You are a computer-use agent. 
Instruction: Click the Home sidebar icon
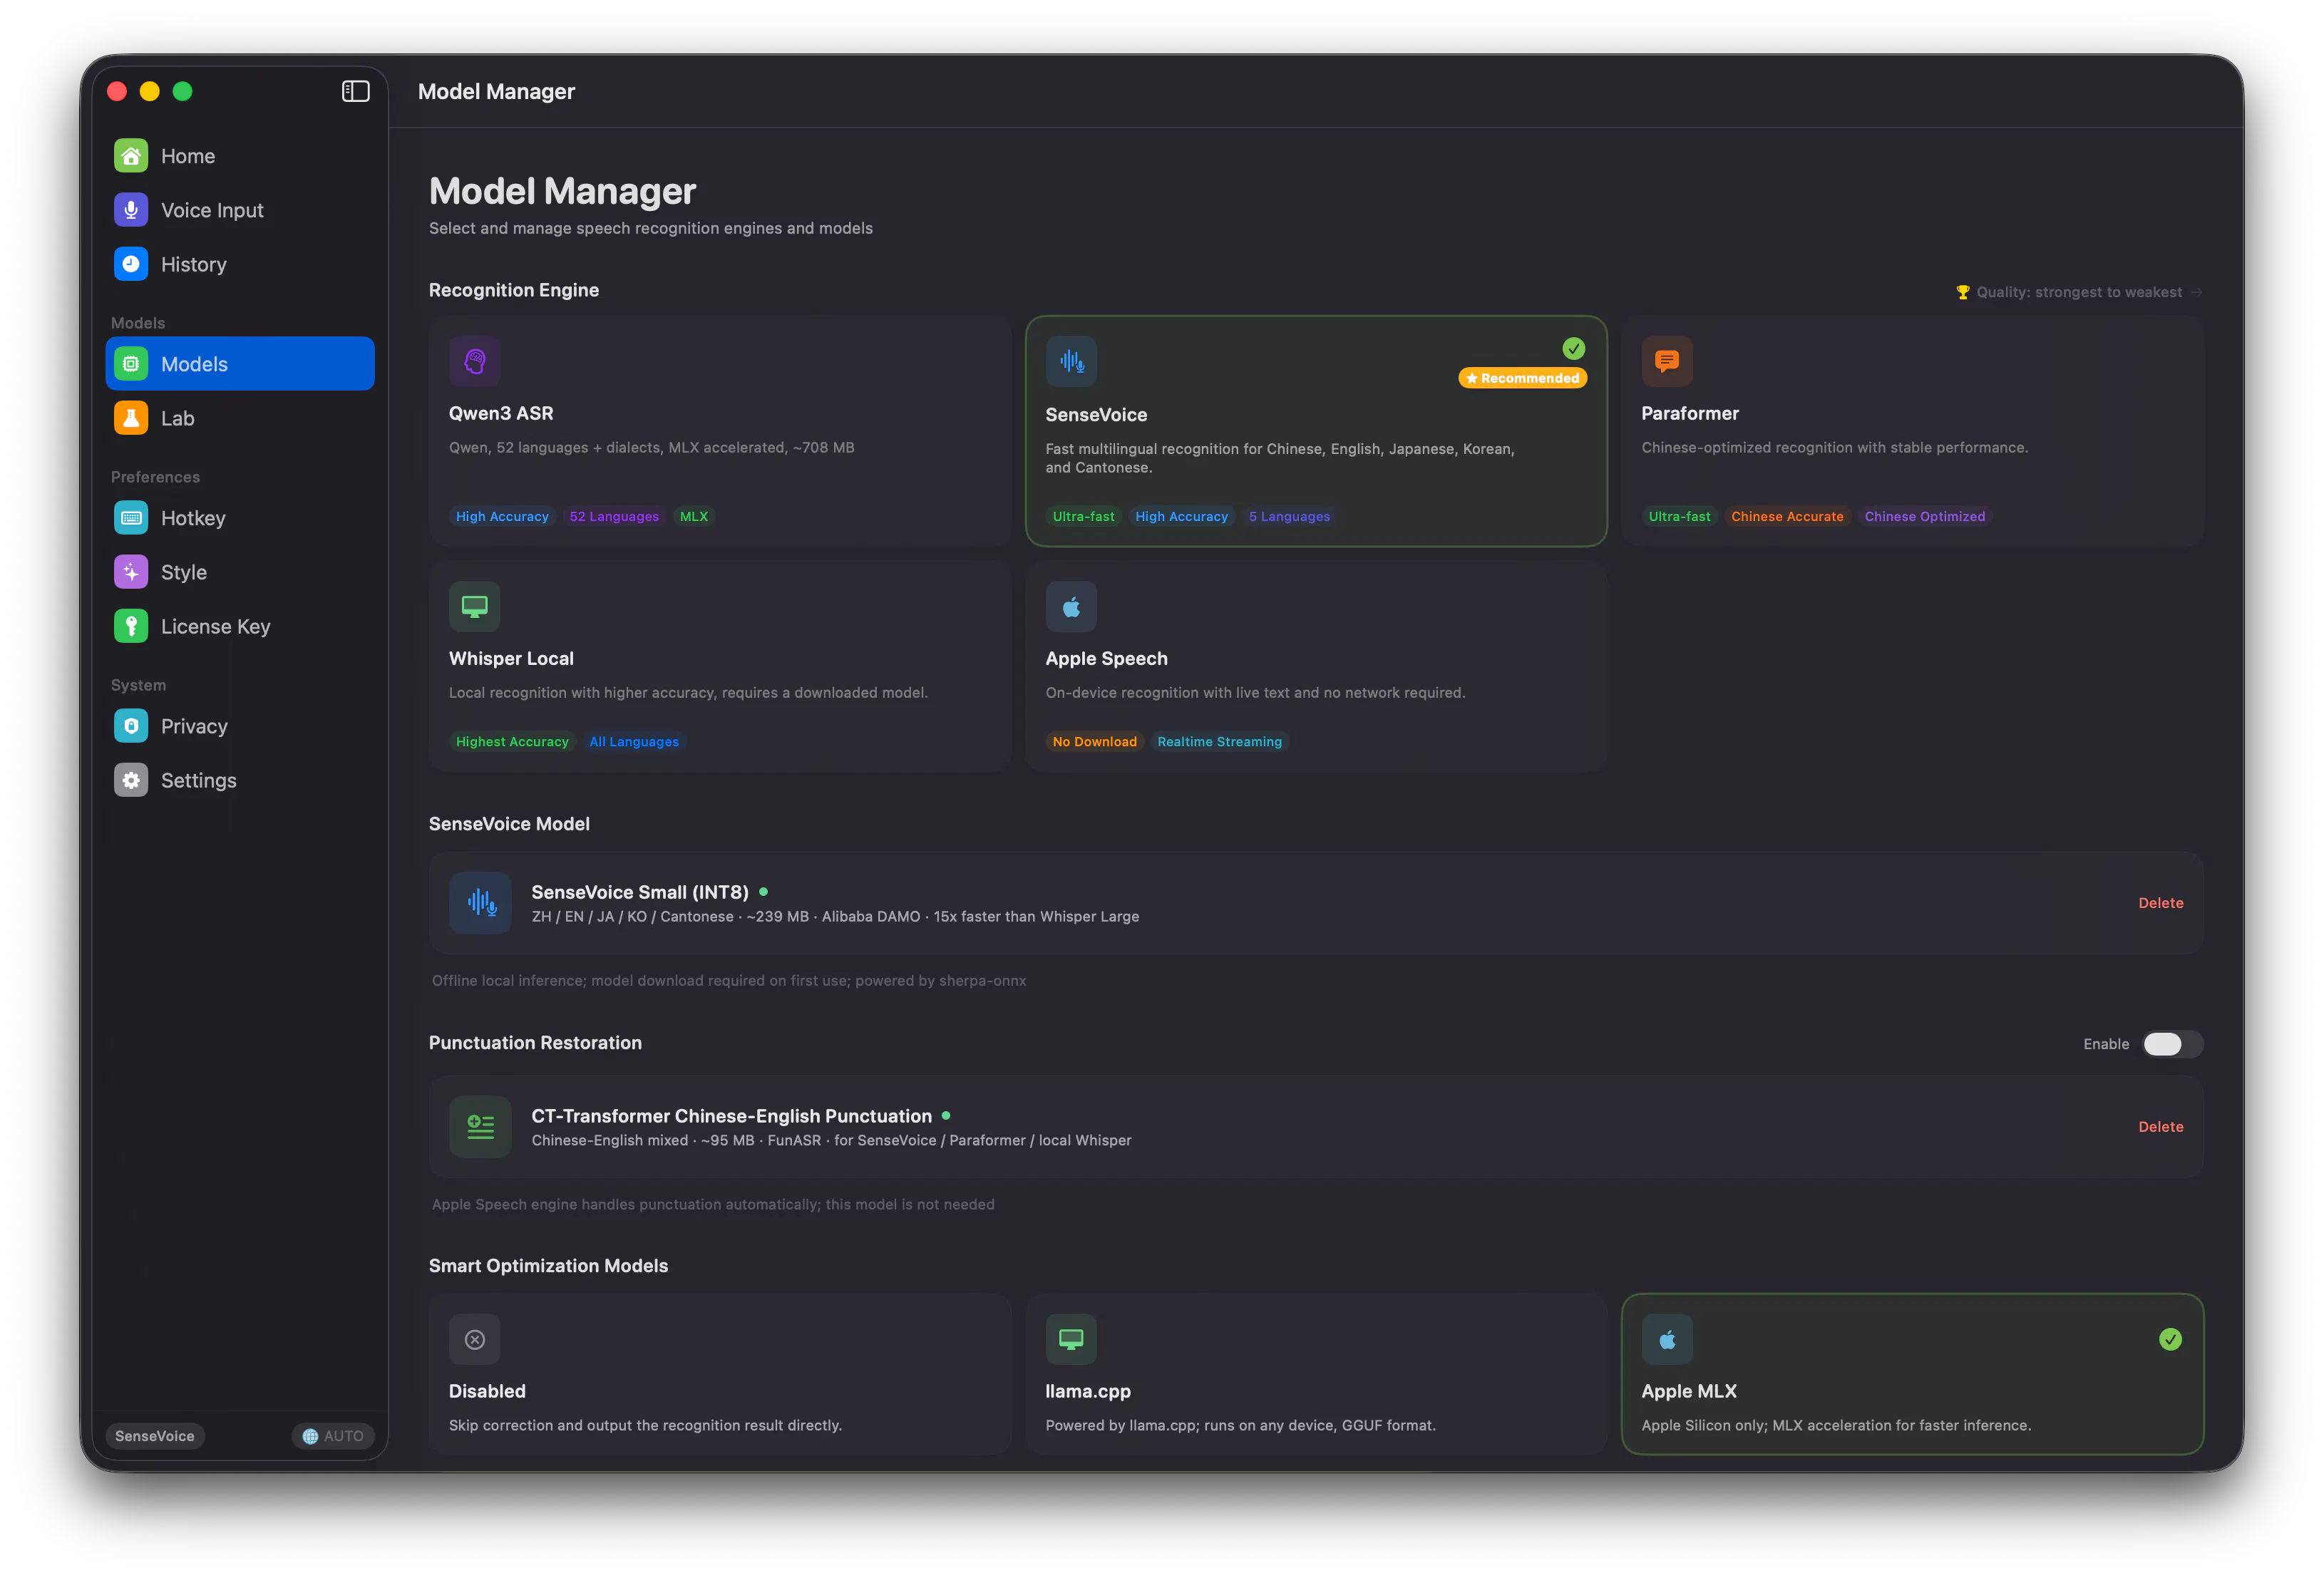[x=131, y=156]
